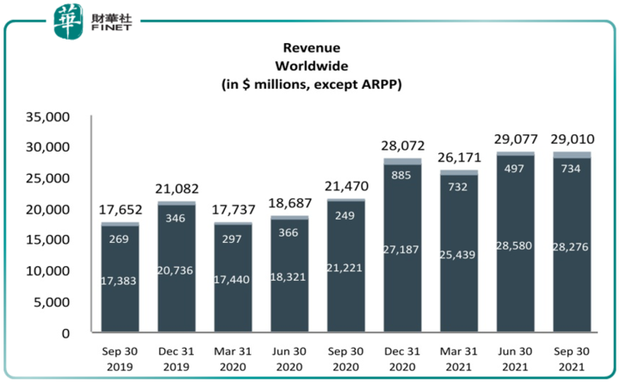Screen dimensions: 620x384
Task: Click the total value 21,470
Action: pyautogui.click(x=346, y=186)
